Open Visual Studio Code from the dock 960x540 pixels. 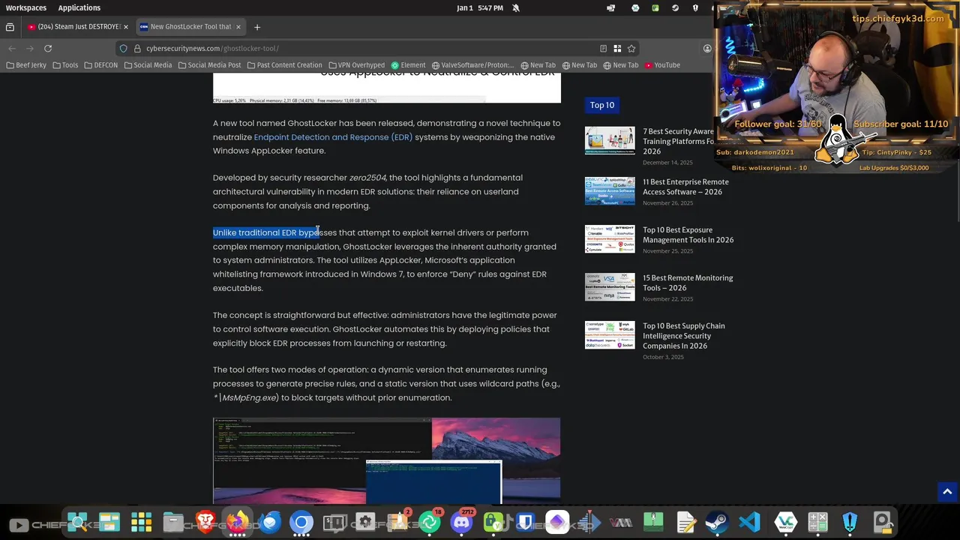click(x=749, y=522)
